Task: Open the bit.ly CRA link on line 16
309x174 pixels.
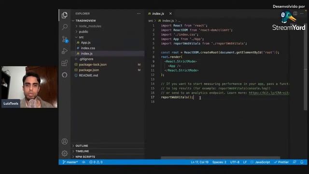Action: [x=269, y=93]
